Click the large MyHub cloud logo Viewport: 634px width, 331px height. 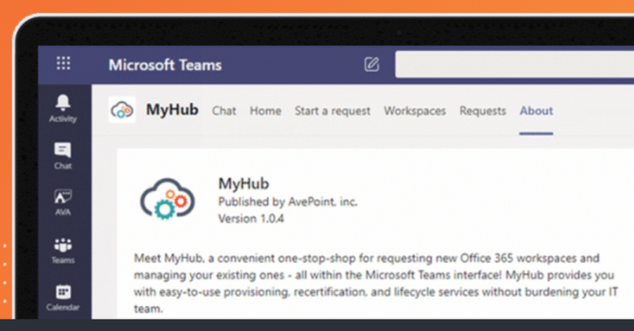click(x=167, y=199)
